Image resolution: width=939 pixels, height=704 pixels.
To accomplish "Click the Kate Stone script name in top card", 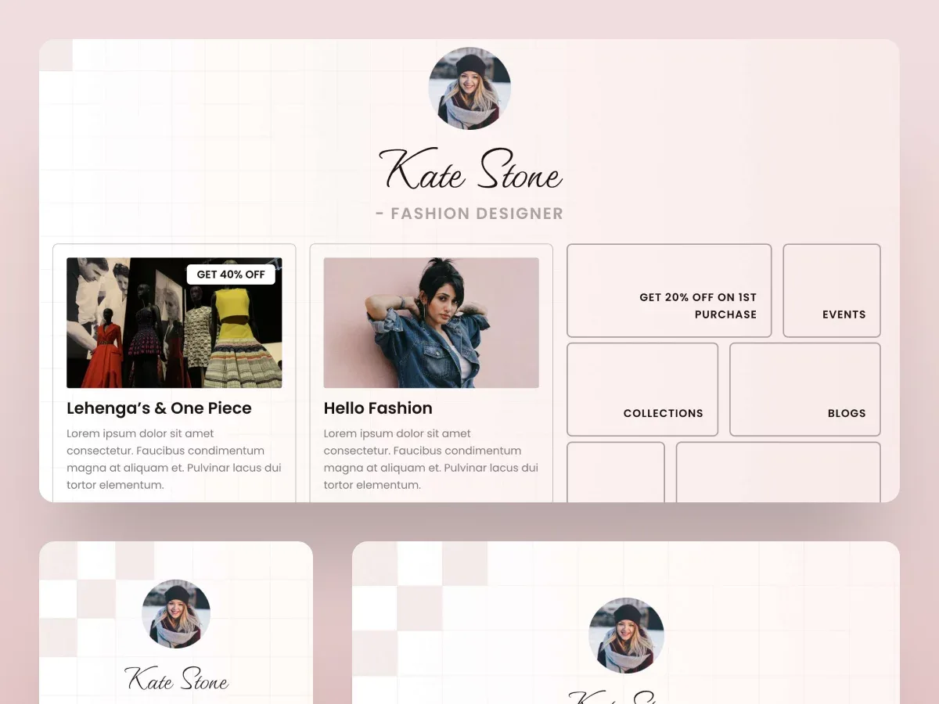I will click(x=470, y=170).
